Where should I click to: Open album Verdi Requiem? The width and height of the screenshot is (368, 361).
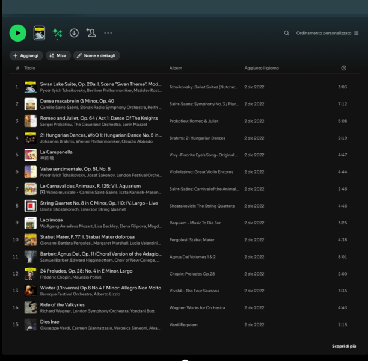pyautogui.click(x=183, y=324)
